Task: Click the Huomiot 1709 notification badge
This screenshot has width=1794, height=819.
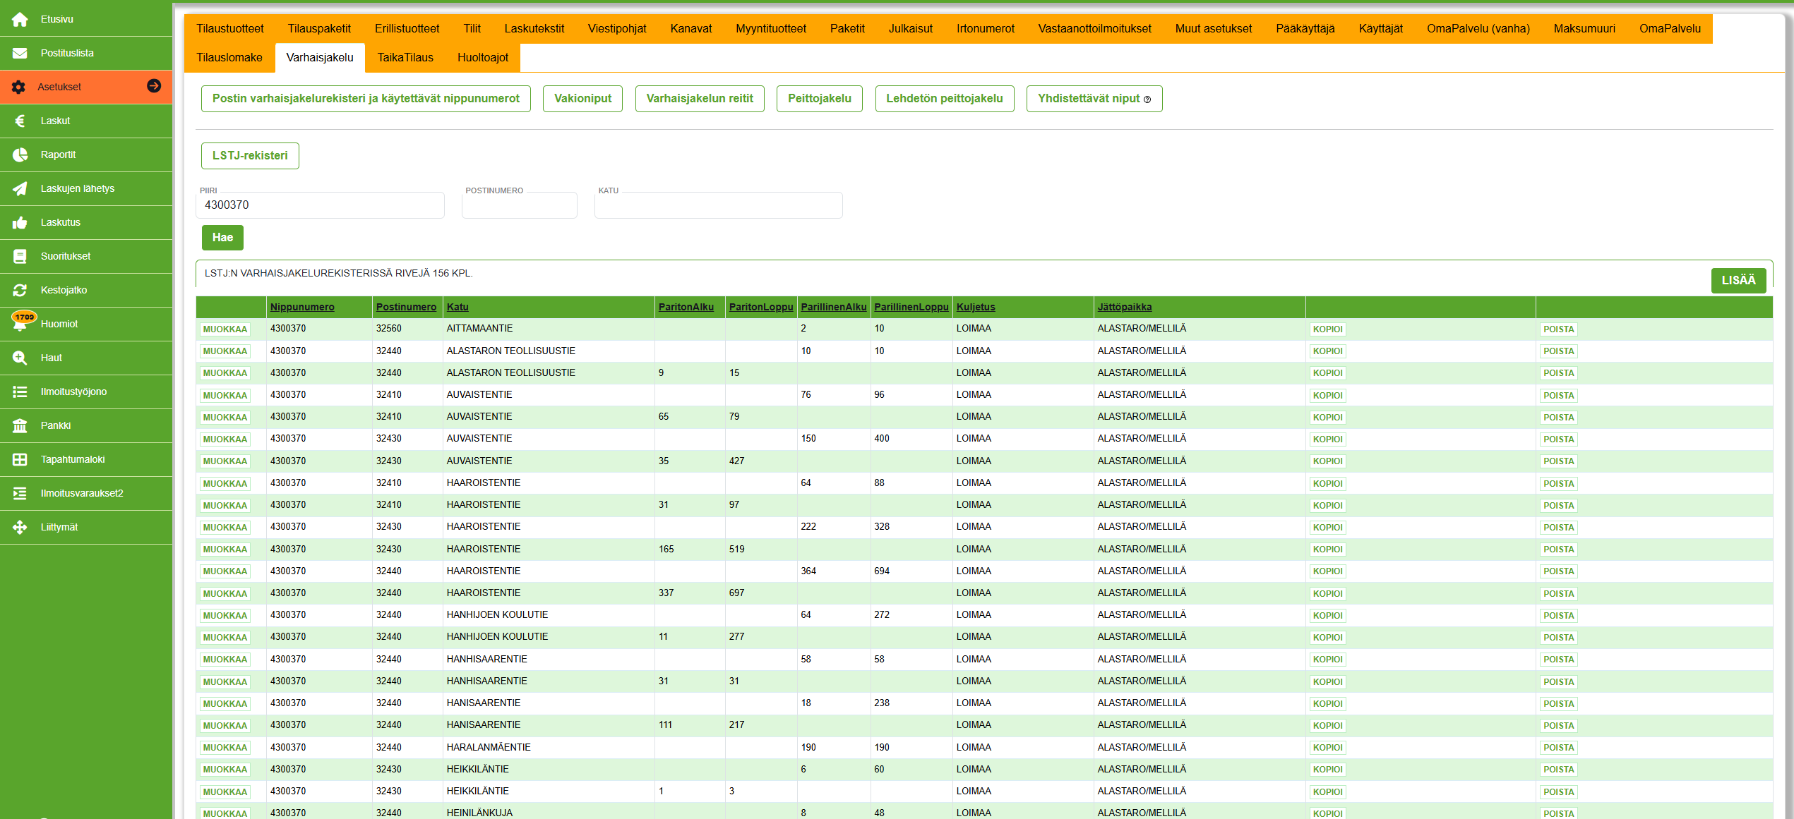Action: click(25, 317)
